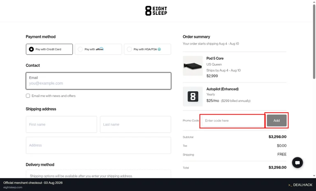Click the First name field
The image size is (316, 191).
click(x=61, y=124)
